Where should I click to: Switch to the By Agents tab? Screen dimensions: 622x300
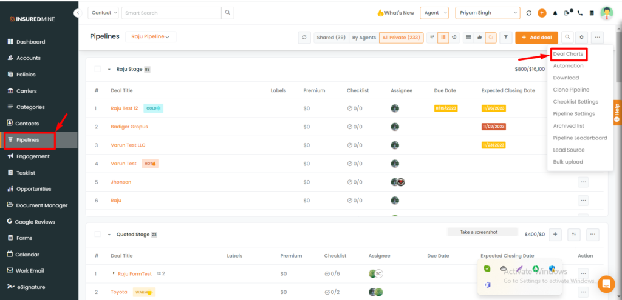(x=364, y=37)
